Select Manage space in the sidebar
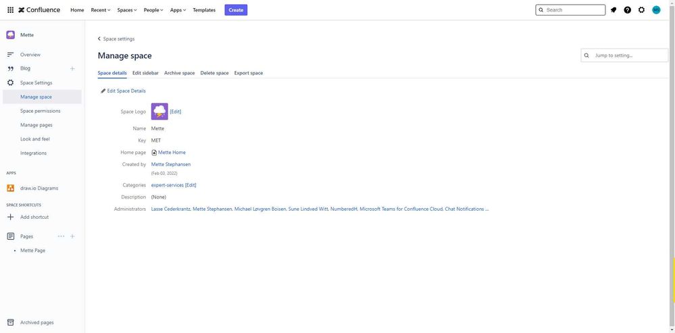 42,97
